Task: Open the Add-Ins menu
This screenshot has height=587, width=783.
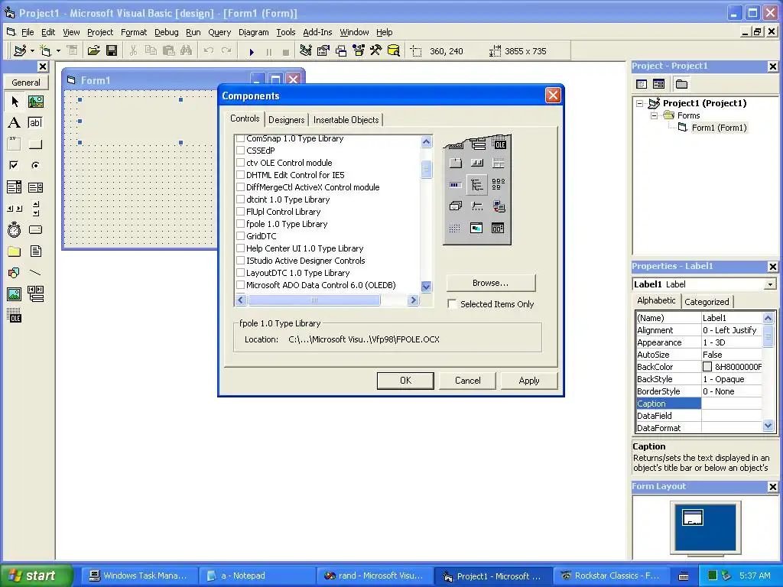Action: point(317,32)
